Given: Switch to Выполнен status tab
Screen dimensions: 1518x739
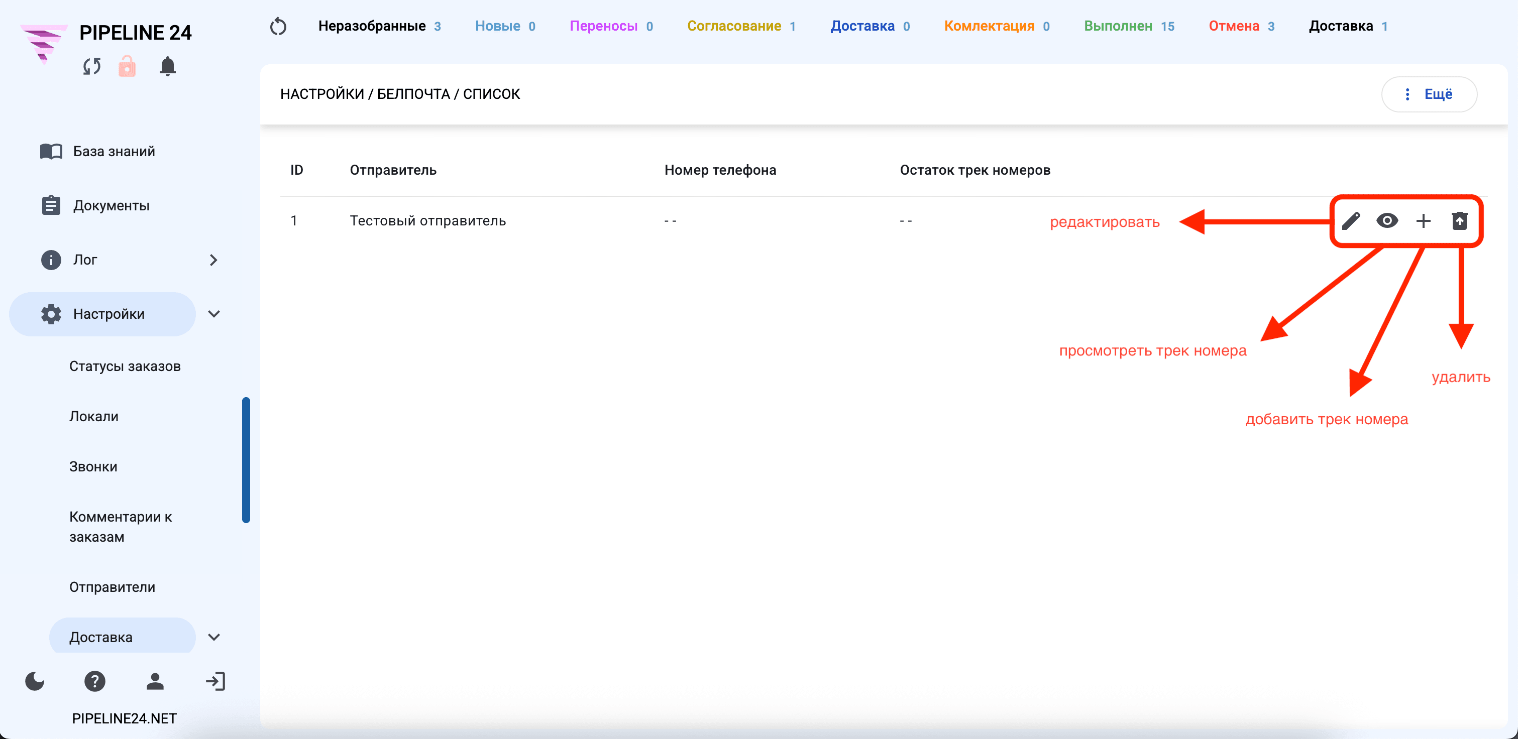Looking at the screenshot, I should [1129, 26].
